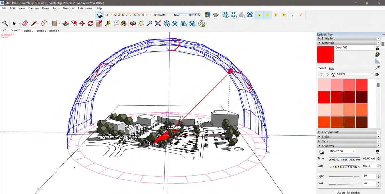Toggle the Show/Hide Shadows toolbar button
The width and height of the screenshot is (385, 194).
click(100, 15)
